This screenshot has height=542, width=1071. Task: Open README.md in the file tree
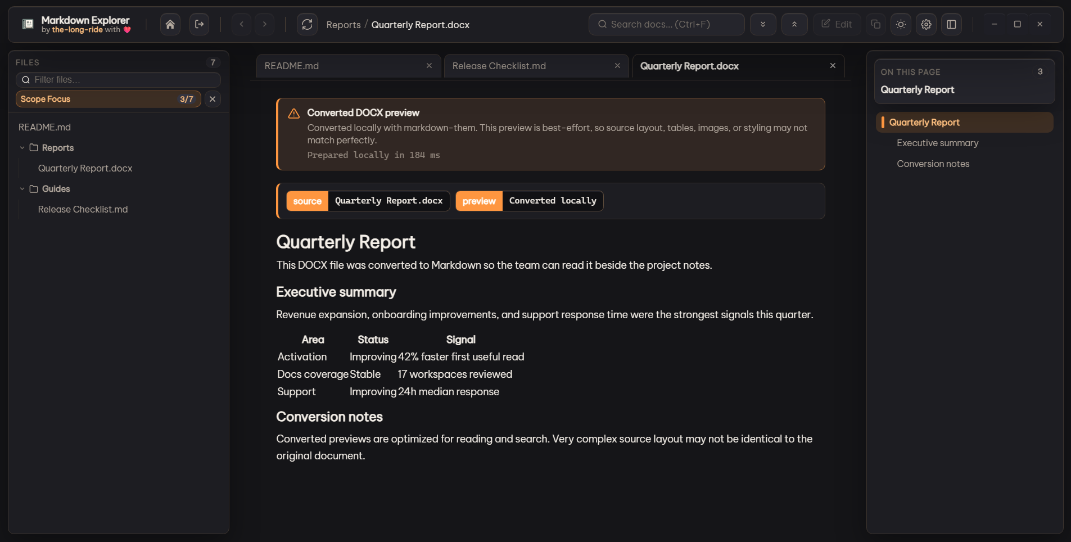[x=44, y=127]
